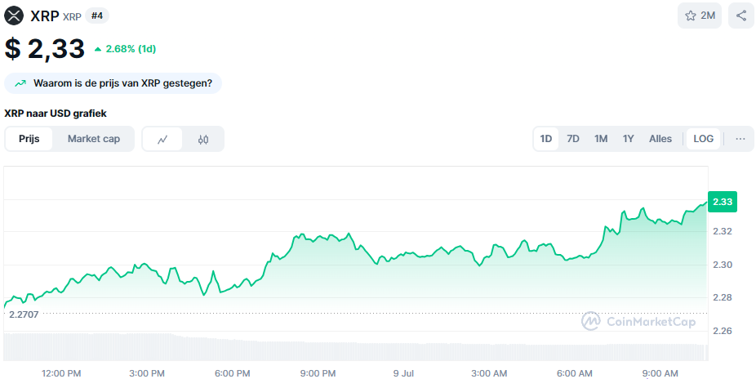Click the 2.26 y-axis value

coord(723,331)
